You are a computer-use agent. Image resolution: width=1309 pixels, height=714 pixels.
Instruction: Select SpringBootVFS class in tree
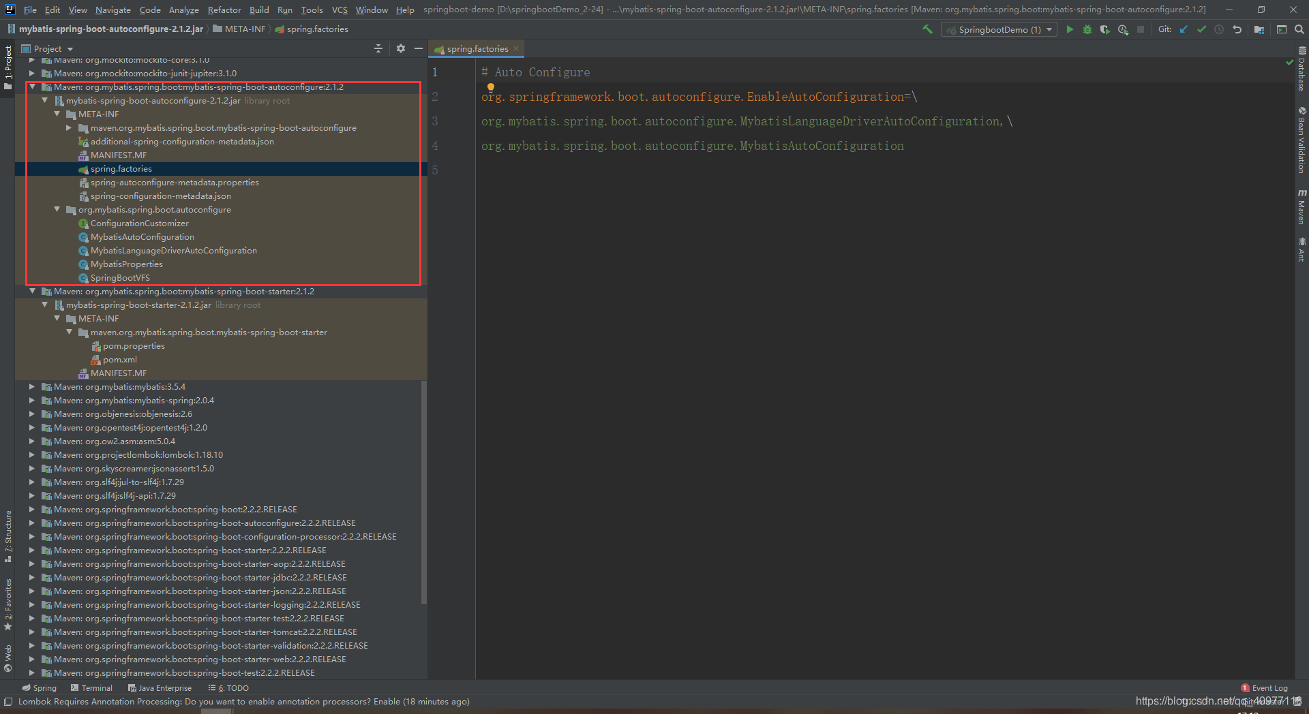tap(120, 277)
